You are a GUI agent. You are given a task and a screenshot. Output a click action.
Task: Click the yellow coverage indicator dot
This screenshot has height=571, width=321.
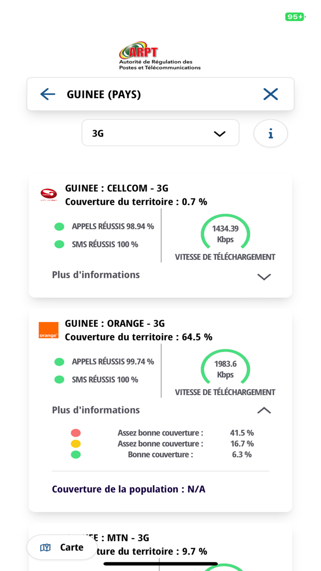click(x=76, y=443)
